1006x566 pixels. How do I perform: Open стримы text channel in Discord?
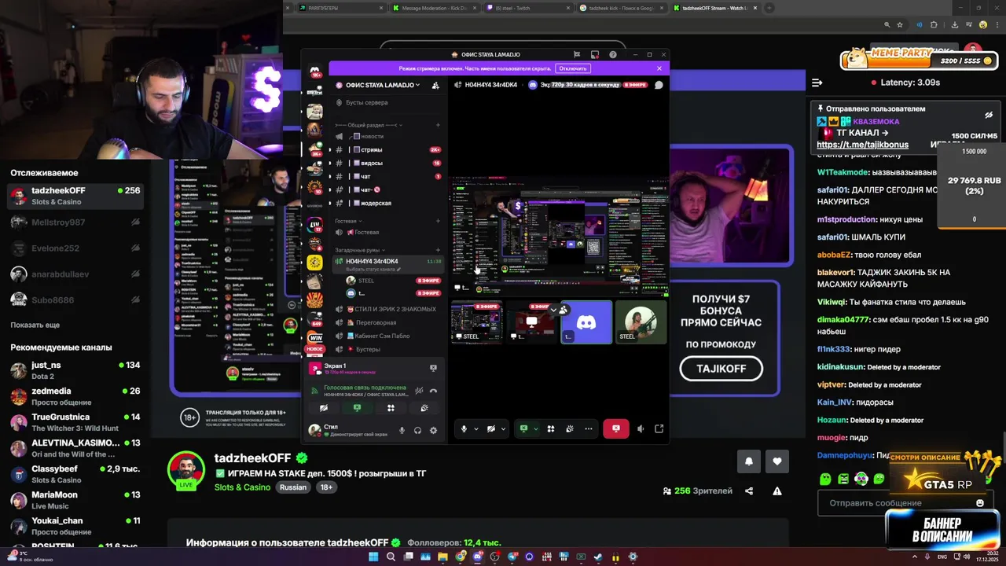coord(386,149)
